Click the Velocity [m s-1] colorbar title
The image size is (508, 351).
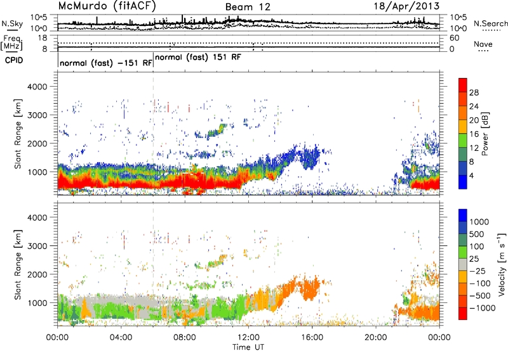502,264
